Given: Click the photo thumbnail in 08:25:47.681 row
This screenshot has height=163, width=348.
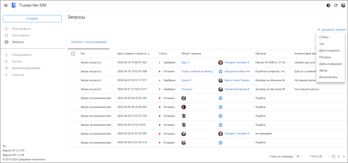Looking at the screenshot, I should pos(184,98).
